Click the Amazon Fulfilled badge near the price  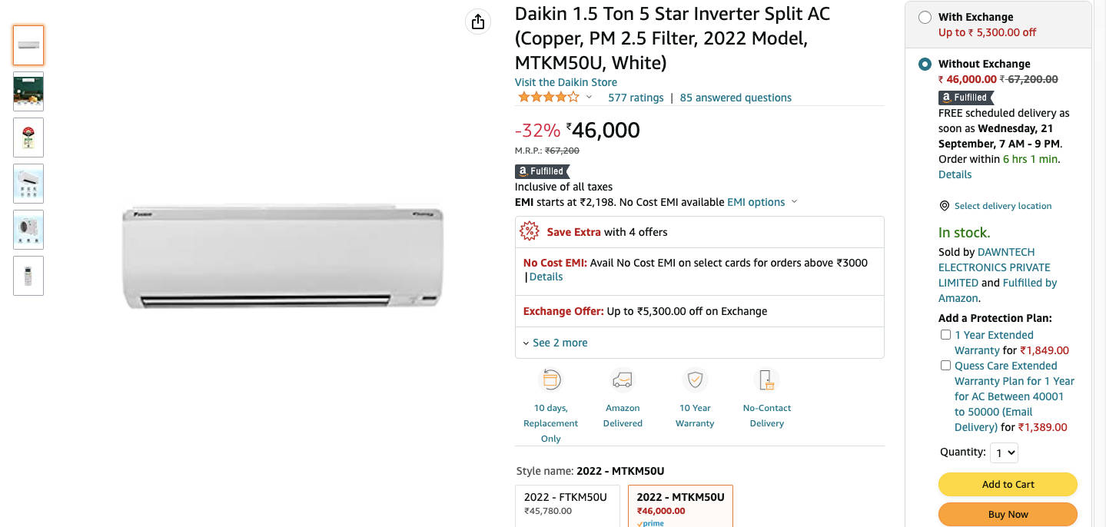542,171
